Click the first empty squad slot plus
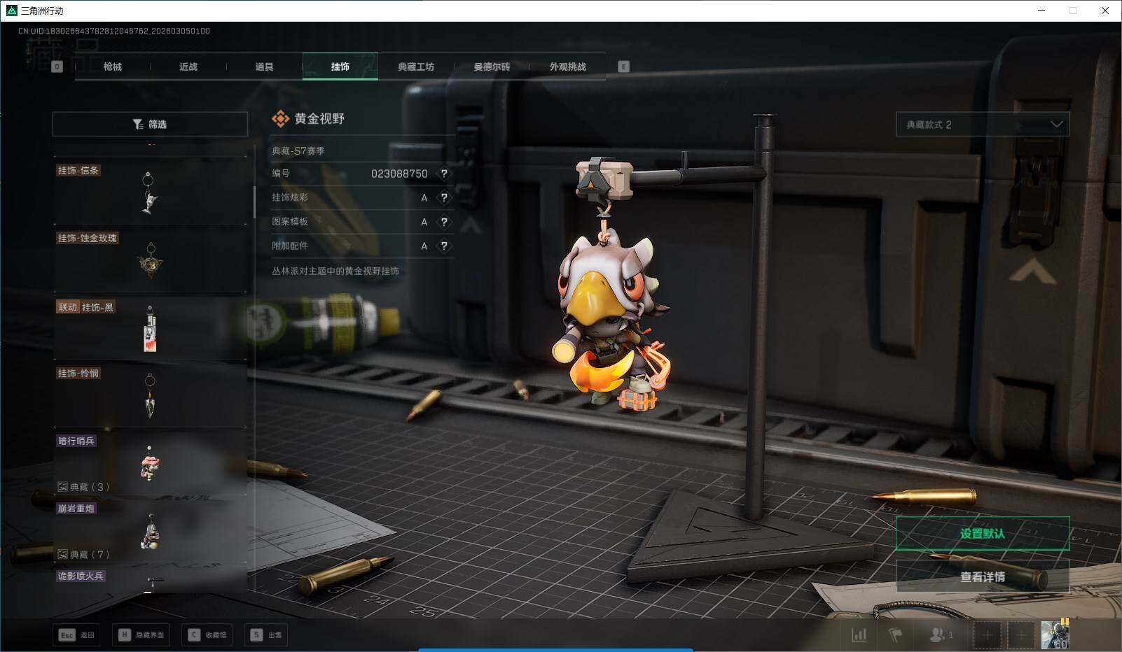Viewport: 1122px width, 652px height. click(987, 635)
